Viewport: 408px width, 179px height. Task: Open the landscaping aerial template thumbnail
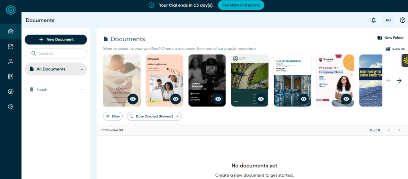point(250,80)
